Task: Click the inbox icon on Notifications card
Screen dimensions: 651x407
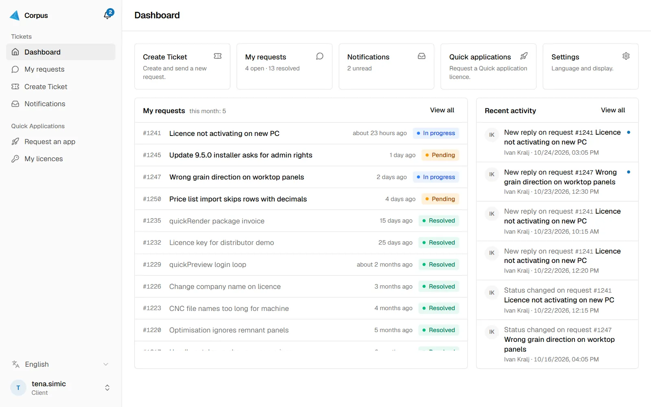Action: pos(422,56)
